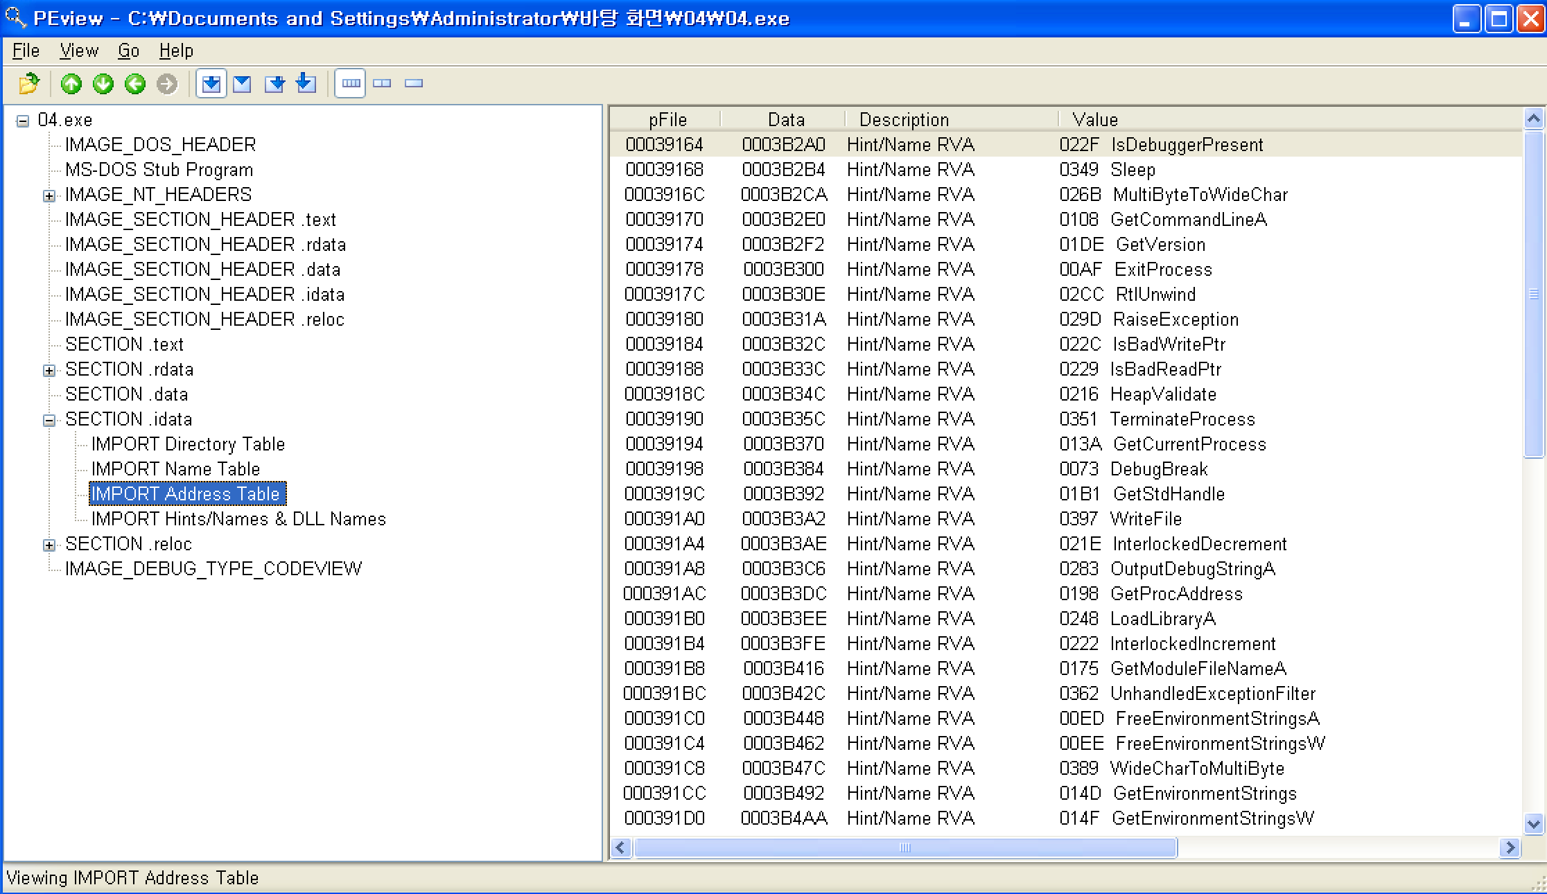The width and height of the screenshot is (1547, 894).
Task: Expand the SECTION .rdata node
Action: tap(49, 371)
